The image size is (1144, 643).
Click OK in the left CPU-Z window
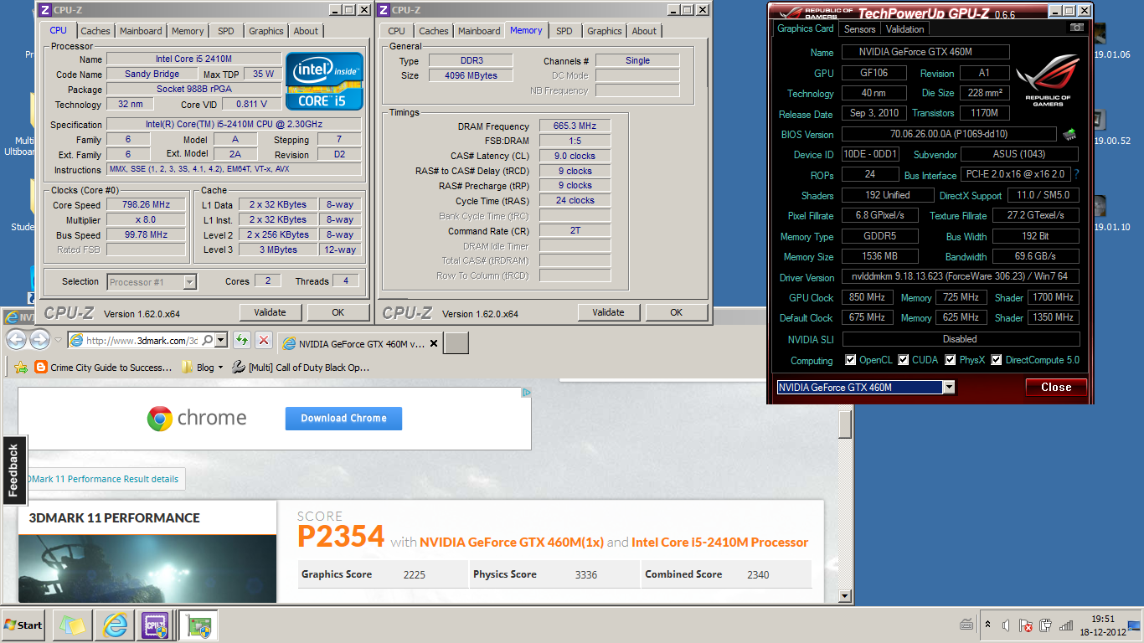[338, 312]
